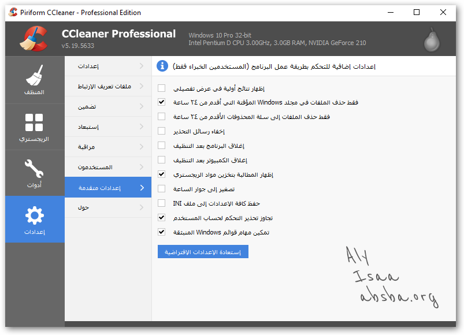Expand the 'إعدادات' submenu chevron

142,66
